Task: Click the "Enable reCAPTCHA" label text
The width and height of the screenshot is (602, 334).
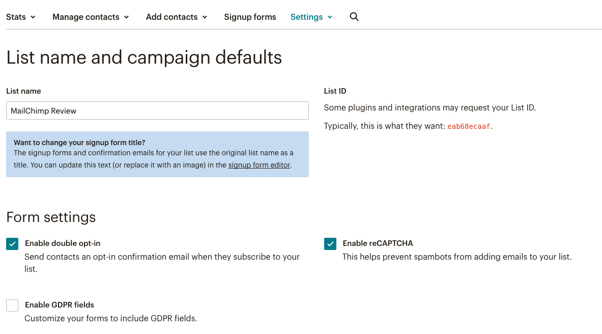Action: [378, 243]
